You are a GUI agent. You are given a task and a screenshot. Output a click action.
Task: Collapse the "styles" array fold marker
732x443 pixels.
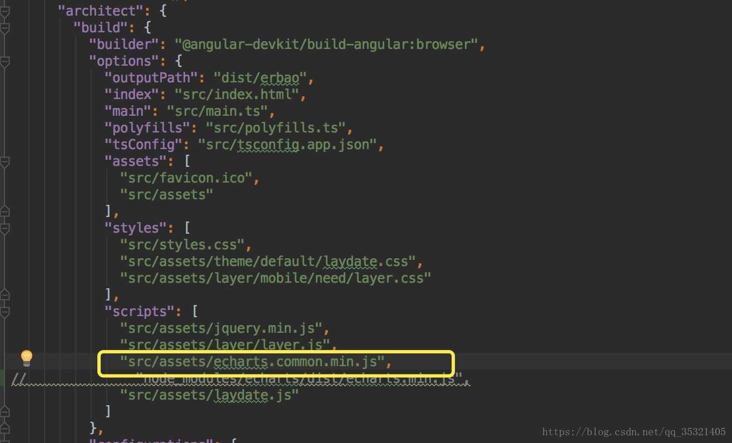click(4, 228)
